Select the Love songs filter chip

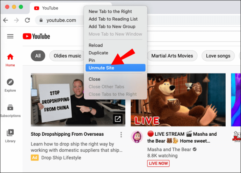[218, 56]
